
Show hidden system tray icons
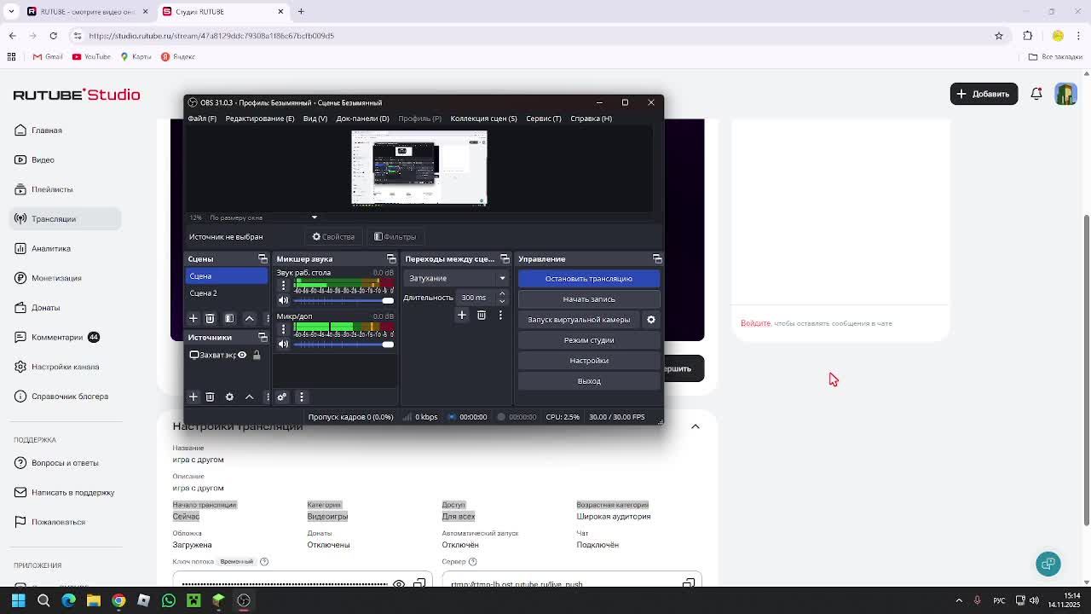click(959, 600)
